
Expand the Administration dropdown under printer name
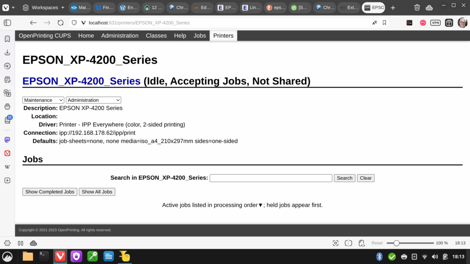(93, 100)
